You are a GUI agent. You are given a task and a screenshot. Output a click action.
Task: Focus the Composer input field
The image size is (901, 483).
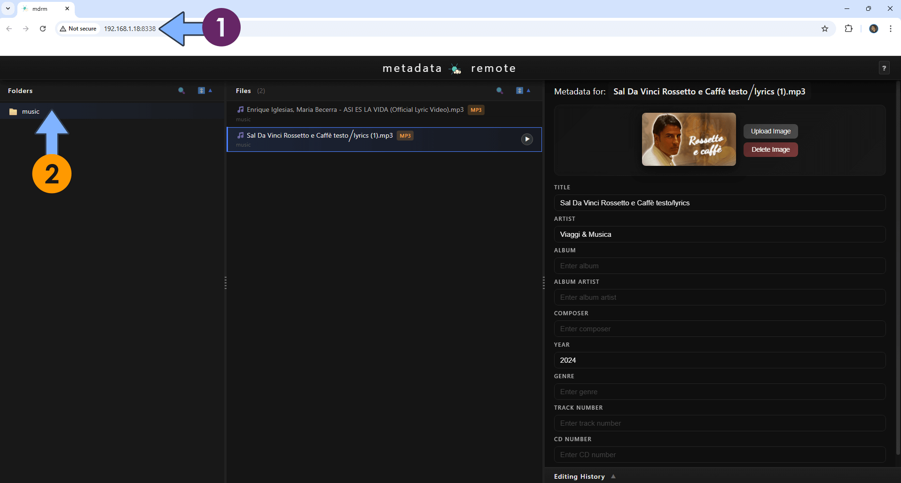pos(720,329)
